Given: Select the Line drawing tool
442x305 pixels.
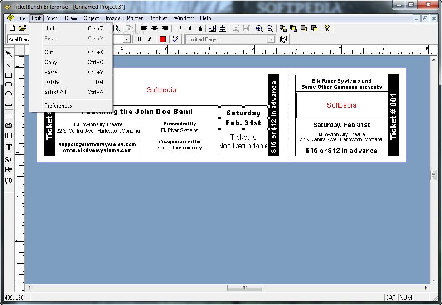Looking at the screenshot, I should (x=9, y=65).
